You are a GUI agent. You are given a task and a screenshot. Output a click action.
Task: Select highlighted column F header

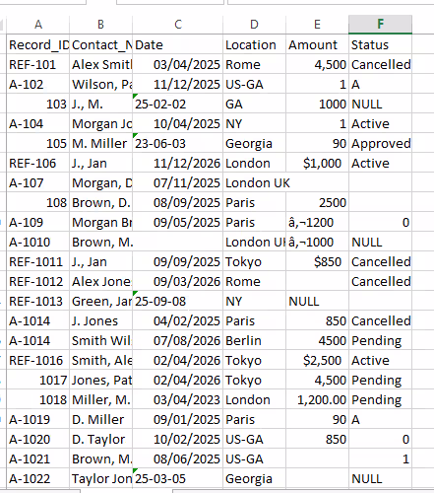380,25
